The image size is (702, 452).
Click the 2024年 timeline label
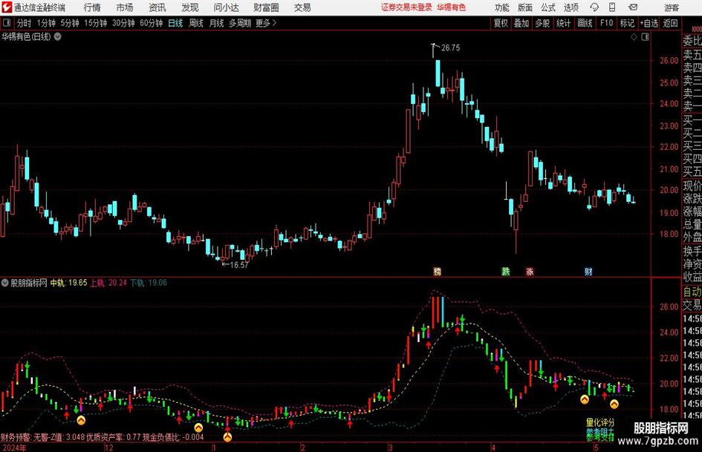(14, 448)
